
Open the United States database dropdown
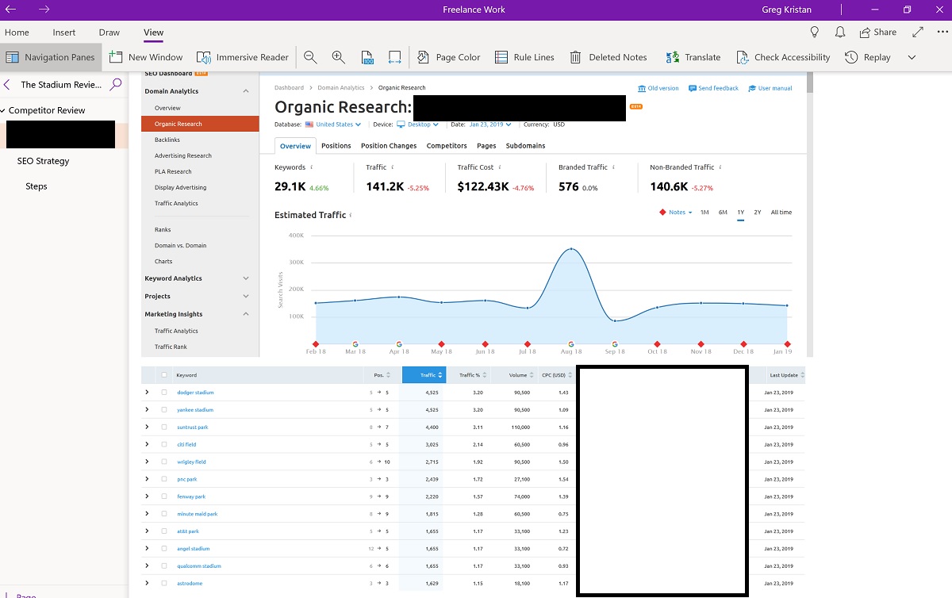(x=333, y=125)
